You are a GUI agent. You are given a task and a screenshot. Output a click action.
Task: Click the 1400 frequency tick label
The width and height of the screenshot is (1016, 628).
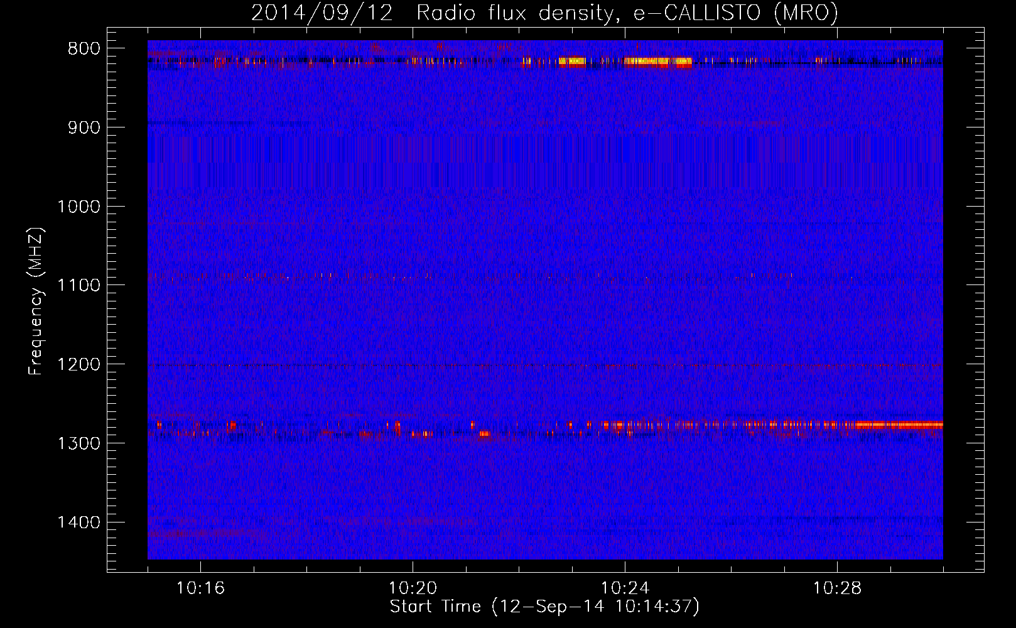(x=78, y=522)
